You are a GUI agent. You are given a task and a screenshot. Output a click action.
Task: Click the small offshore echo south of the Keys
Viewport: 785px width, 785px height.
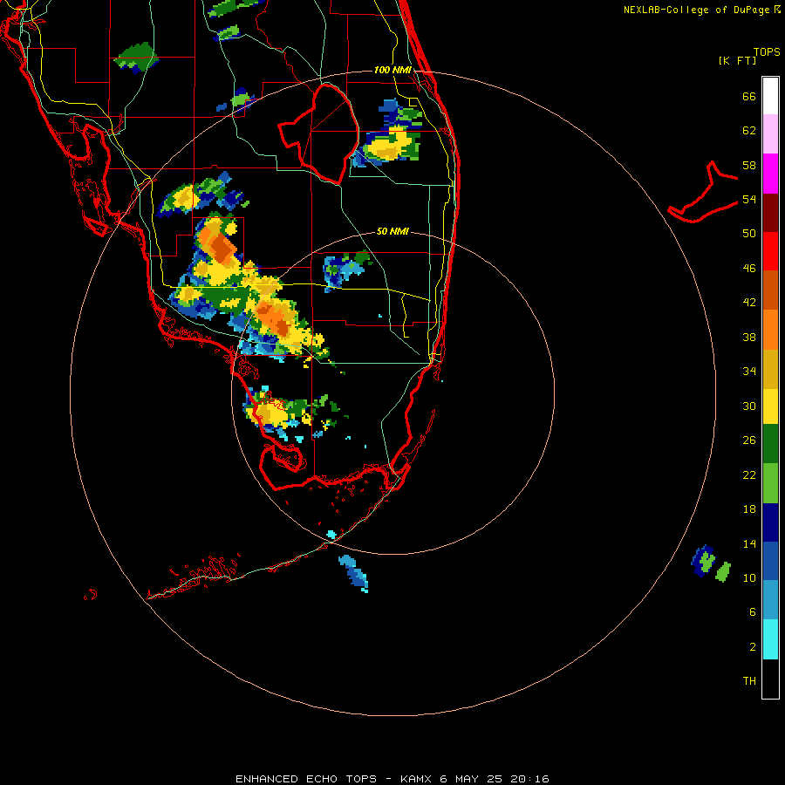pyautogui.click(x=354, y=573)
